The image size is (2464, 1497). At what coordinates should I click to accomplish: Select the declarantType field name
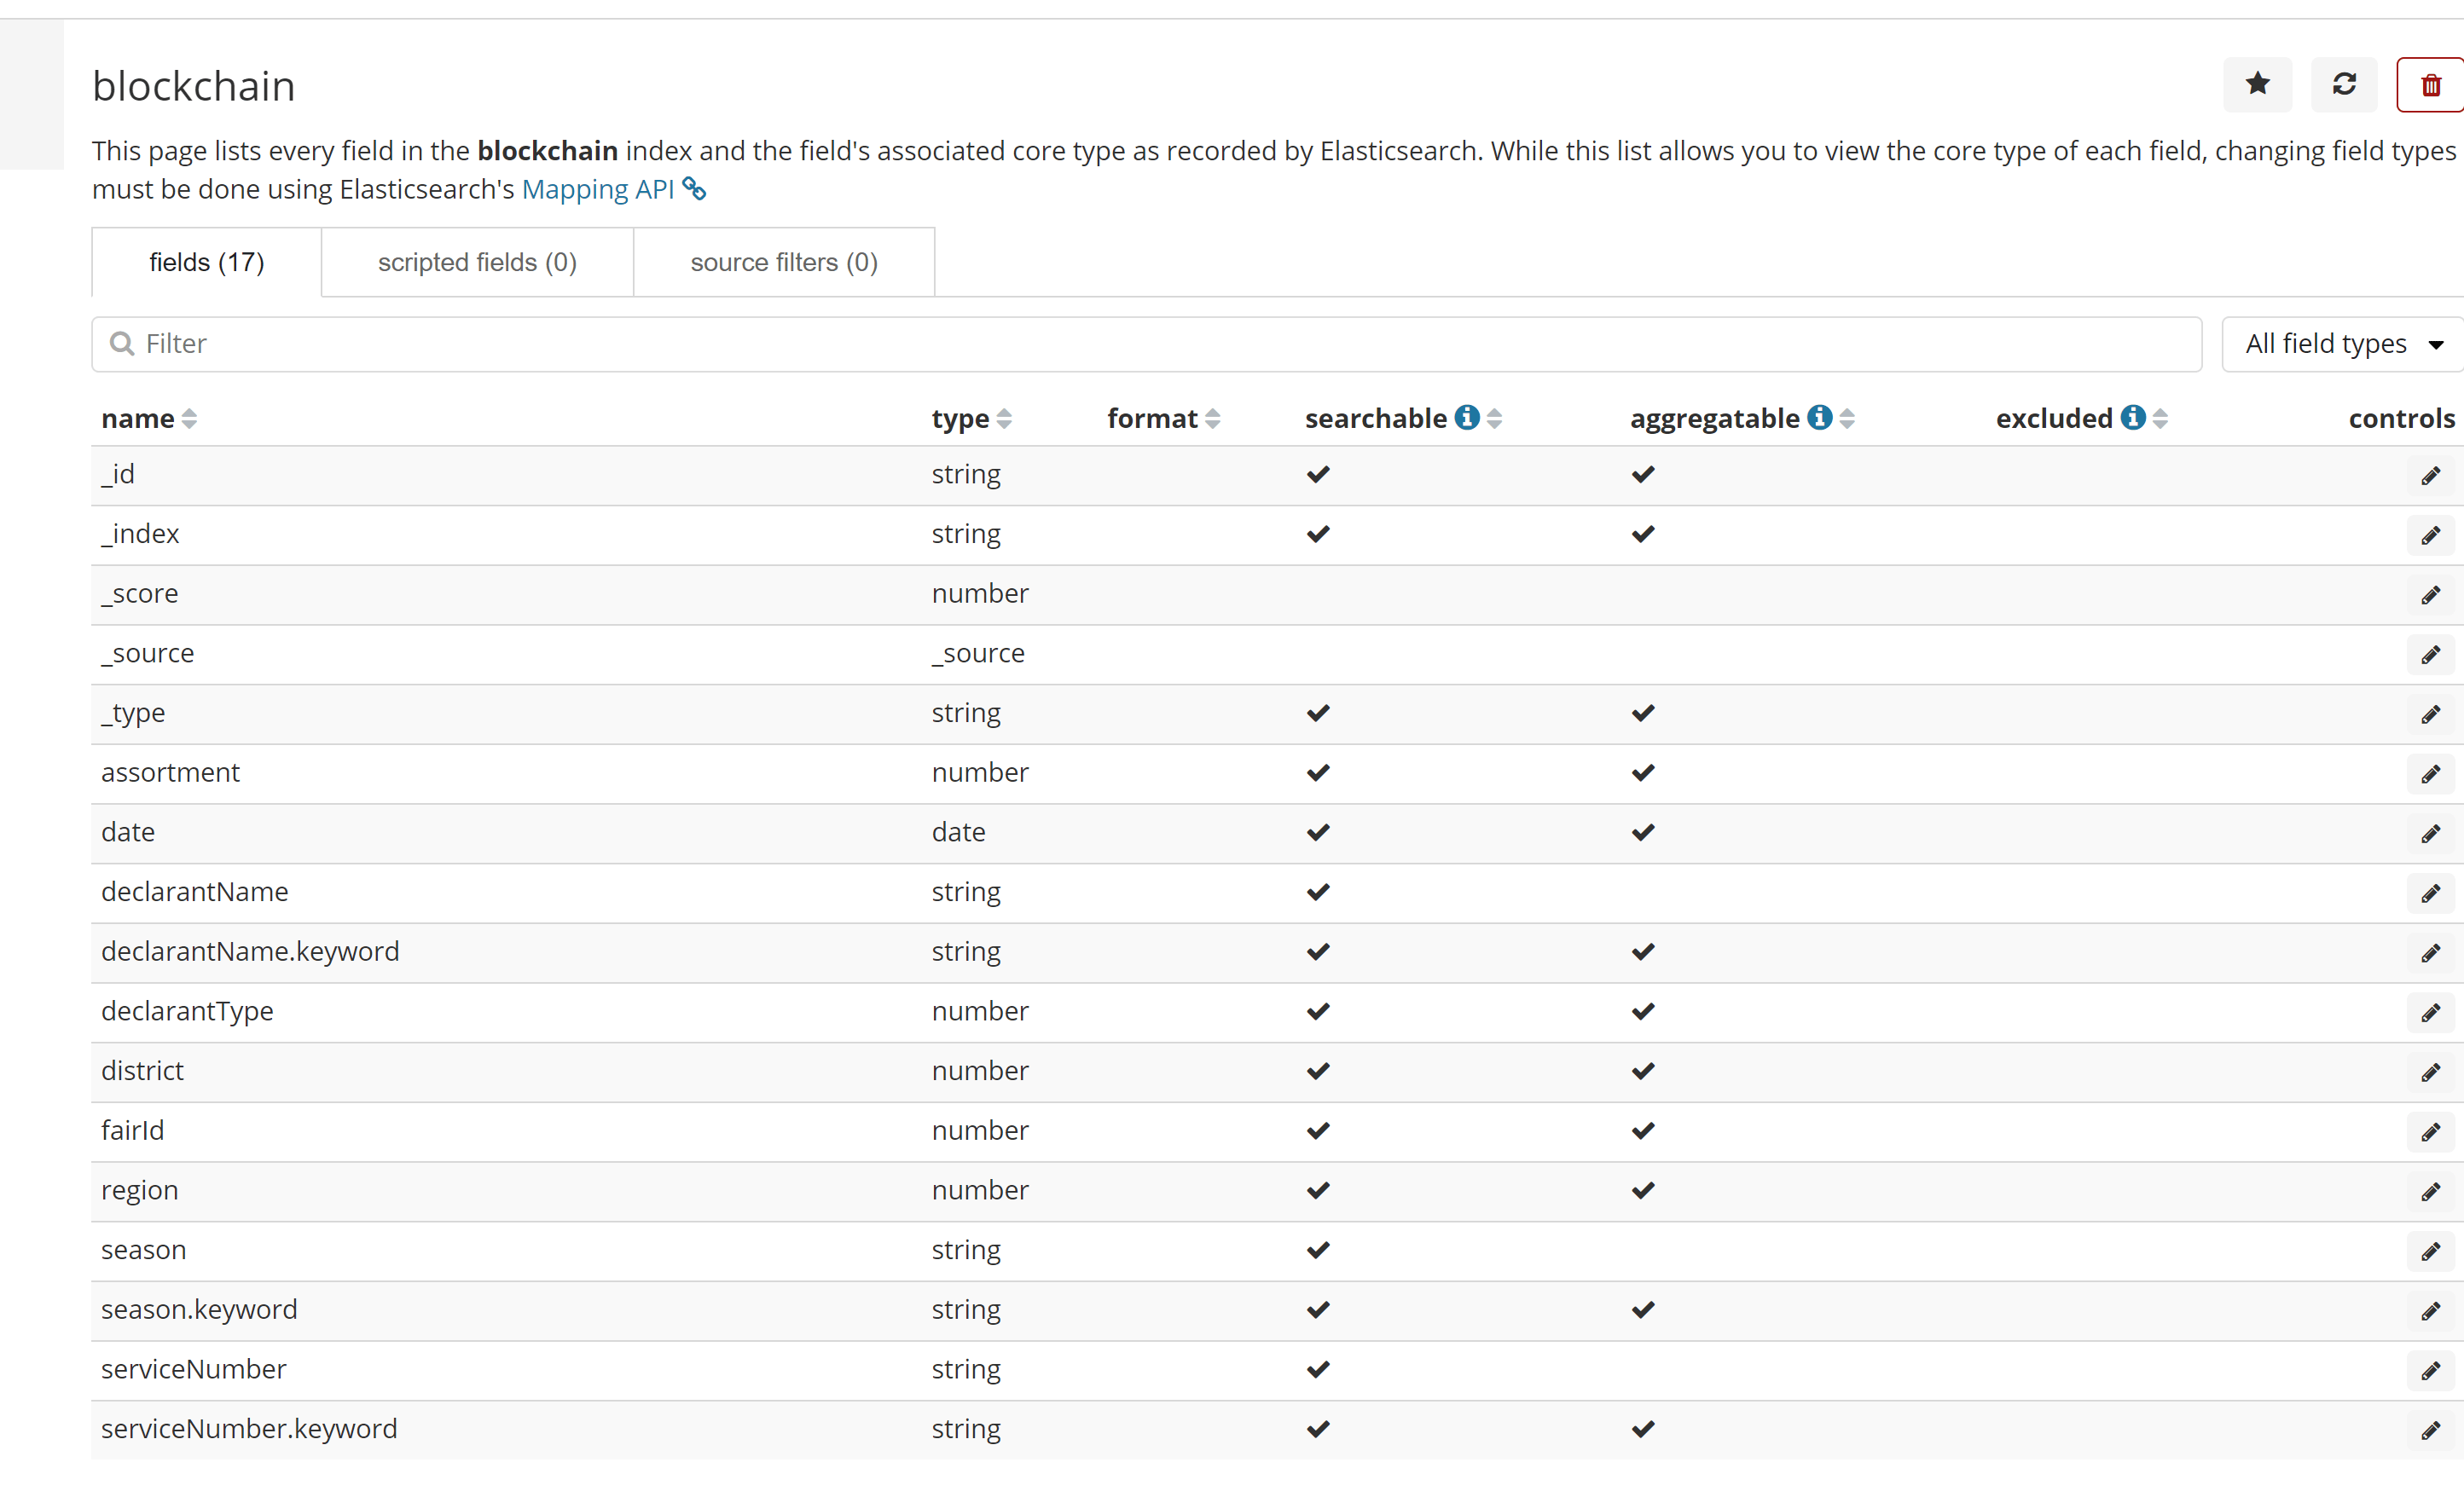pyautogui.click(x=187, y=1011)
